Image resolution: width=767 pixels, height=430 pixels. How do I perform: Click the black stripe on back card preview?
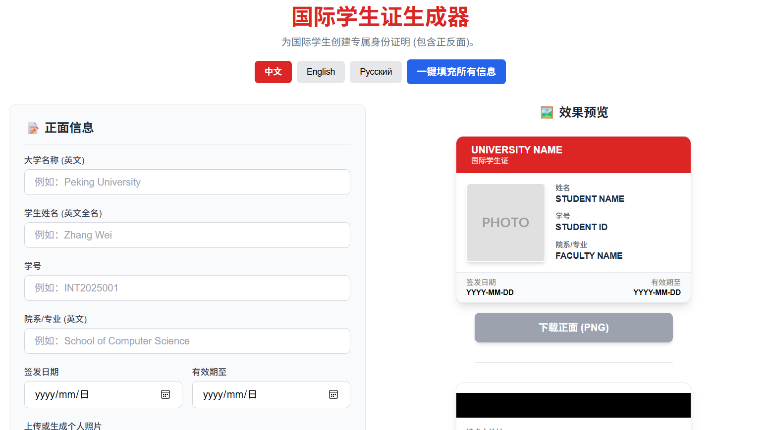pyautogui.click(x=573, y=405)
